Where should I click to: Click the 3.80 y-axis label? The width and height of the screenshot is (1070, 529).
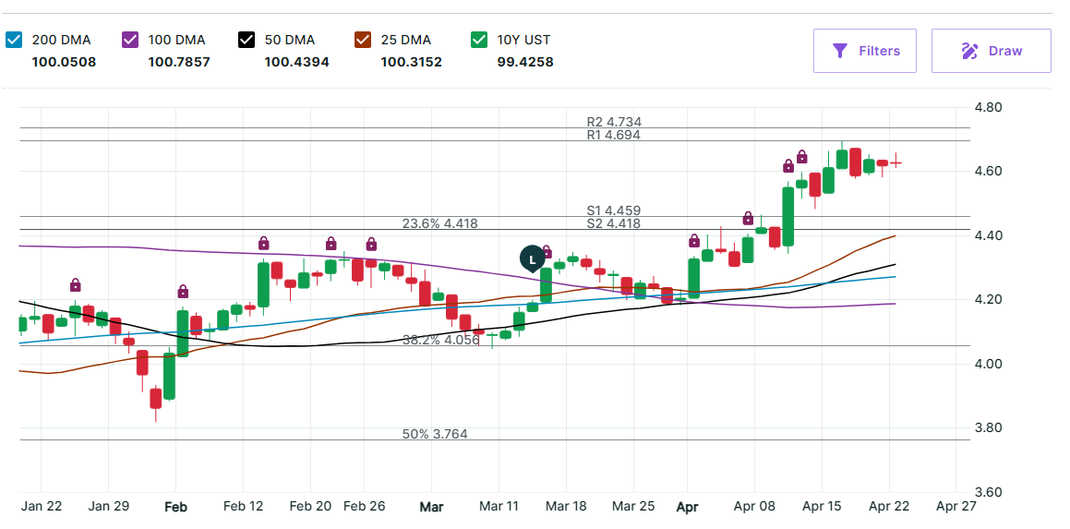tap(990, 428)
